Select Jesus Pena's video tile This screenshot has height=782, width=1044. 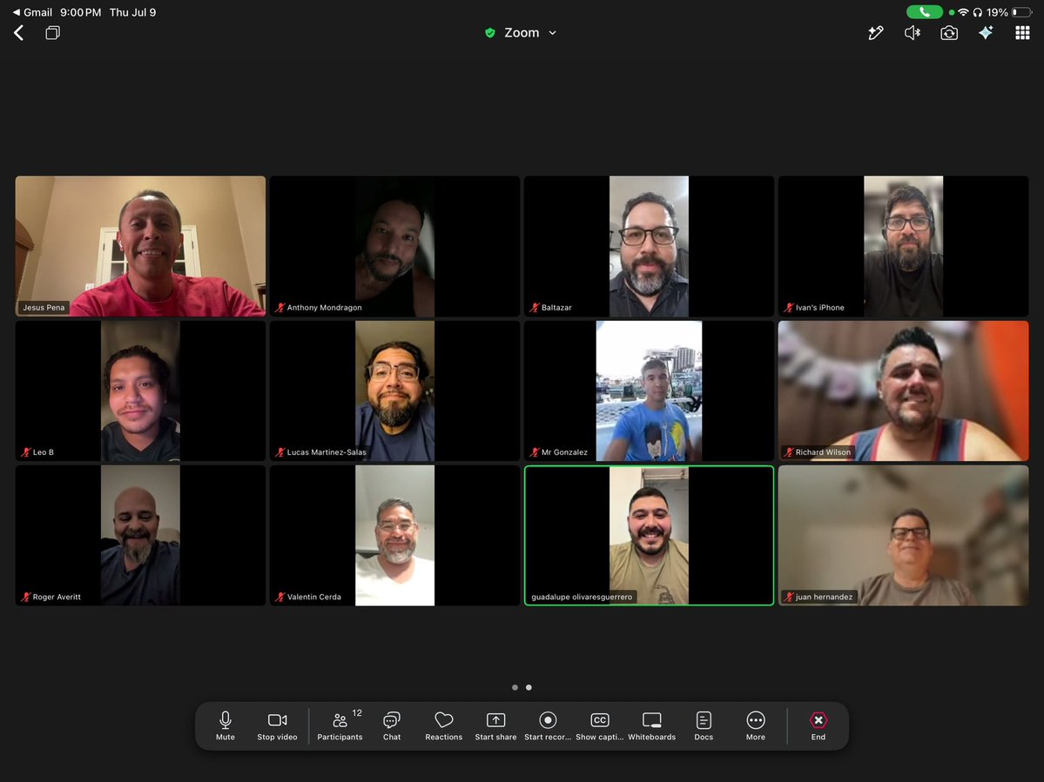point(140,246)
